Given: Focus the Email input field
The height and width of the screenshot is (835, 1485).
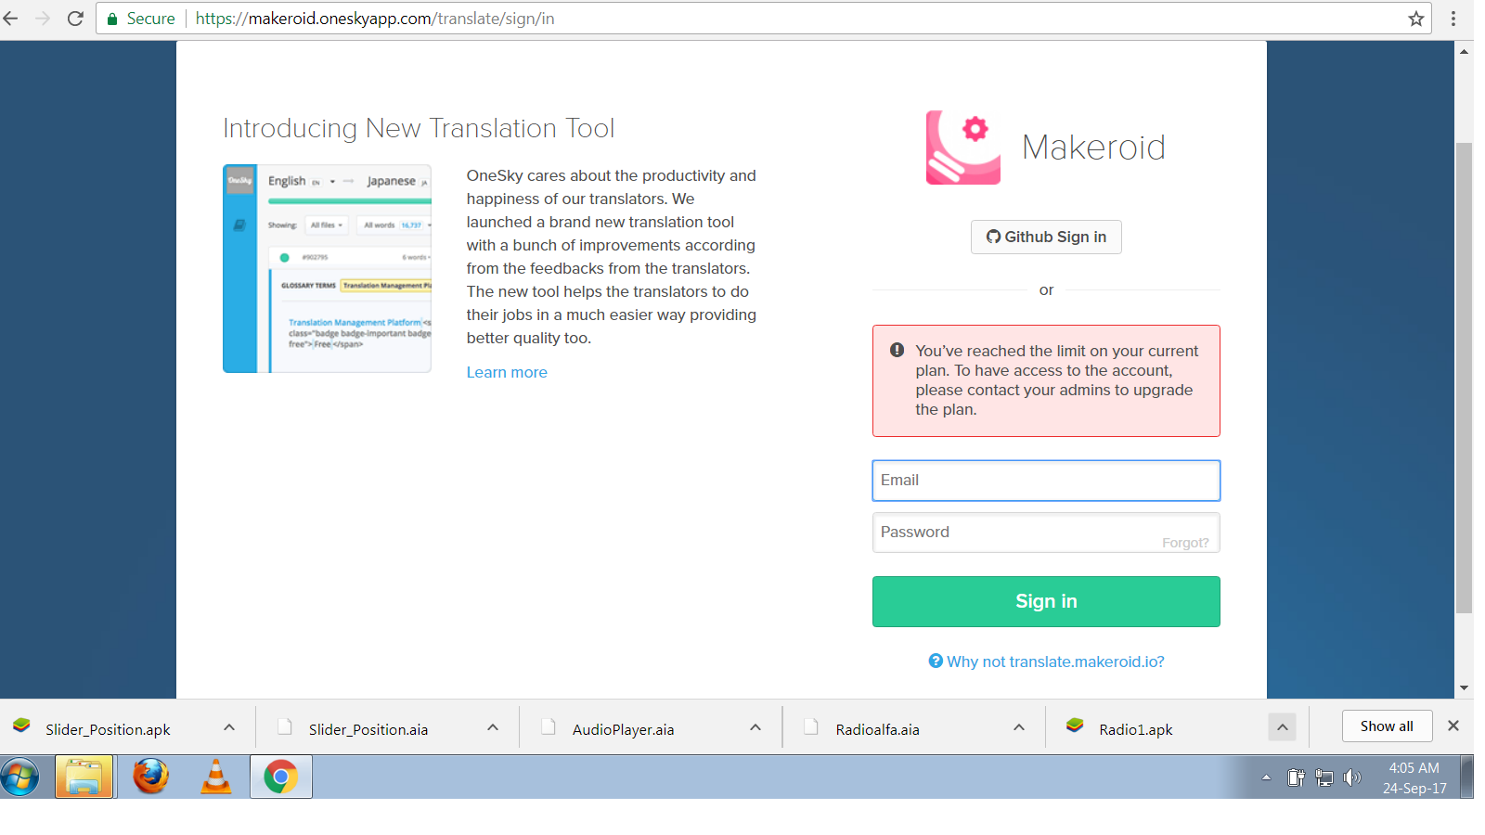Looking at the screenshot, I should (x=1046, y=481).
